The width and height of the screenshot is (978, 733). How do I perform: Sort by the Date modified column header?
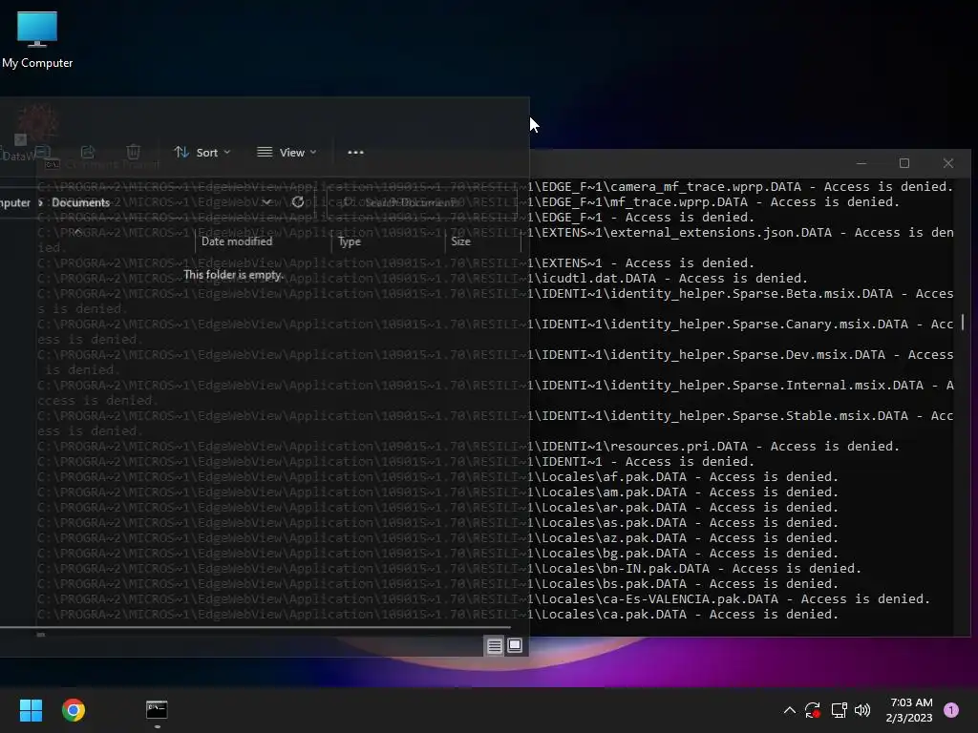coord(237,241)
